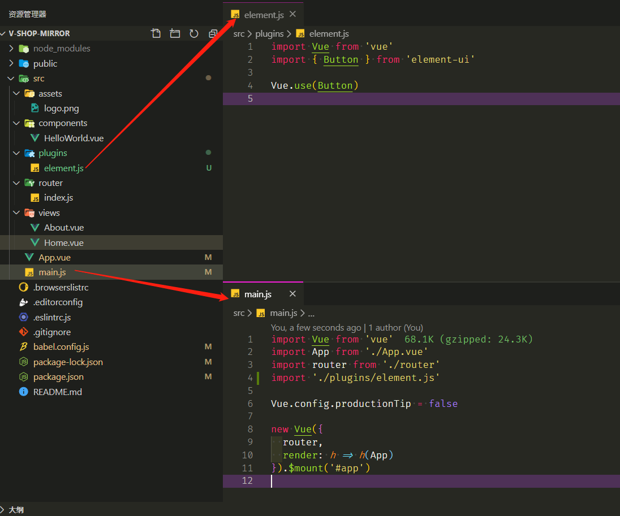This screenshot has width=620, height=516.
Task: Click 'plugins' breadcrumb in element.js editor
Action: pos(269,34)
